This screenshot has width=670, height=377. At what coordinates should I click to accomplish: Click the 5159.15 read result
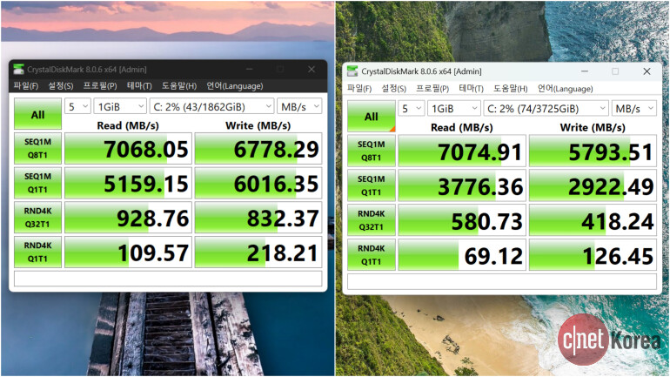128,183
